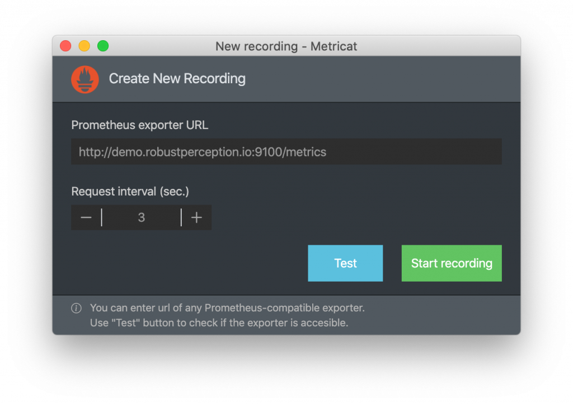Click the minus button of request interval
The height and width of the screenshot is (404, 573).
click(x=86, y=217)
